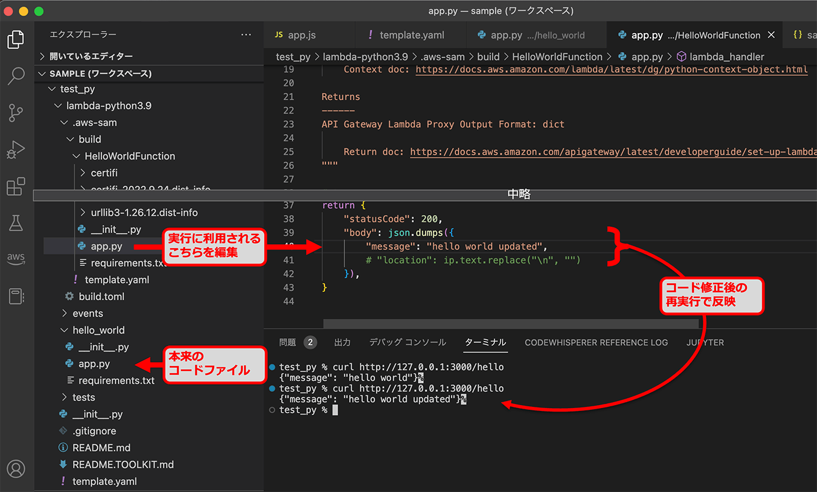Screen dimensions: 817x492
Task: Open the Run and Debug view icon
Action: (16, 150)
